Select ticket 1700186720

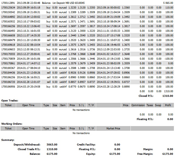8,82
